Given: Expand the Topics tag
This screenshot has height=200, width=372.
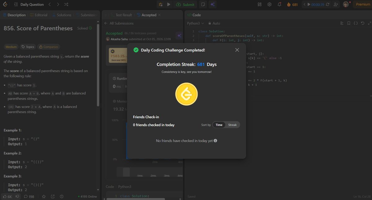Looking at the screenshot, I should pos(28,47).
